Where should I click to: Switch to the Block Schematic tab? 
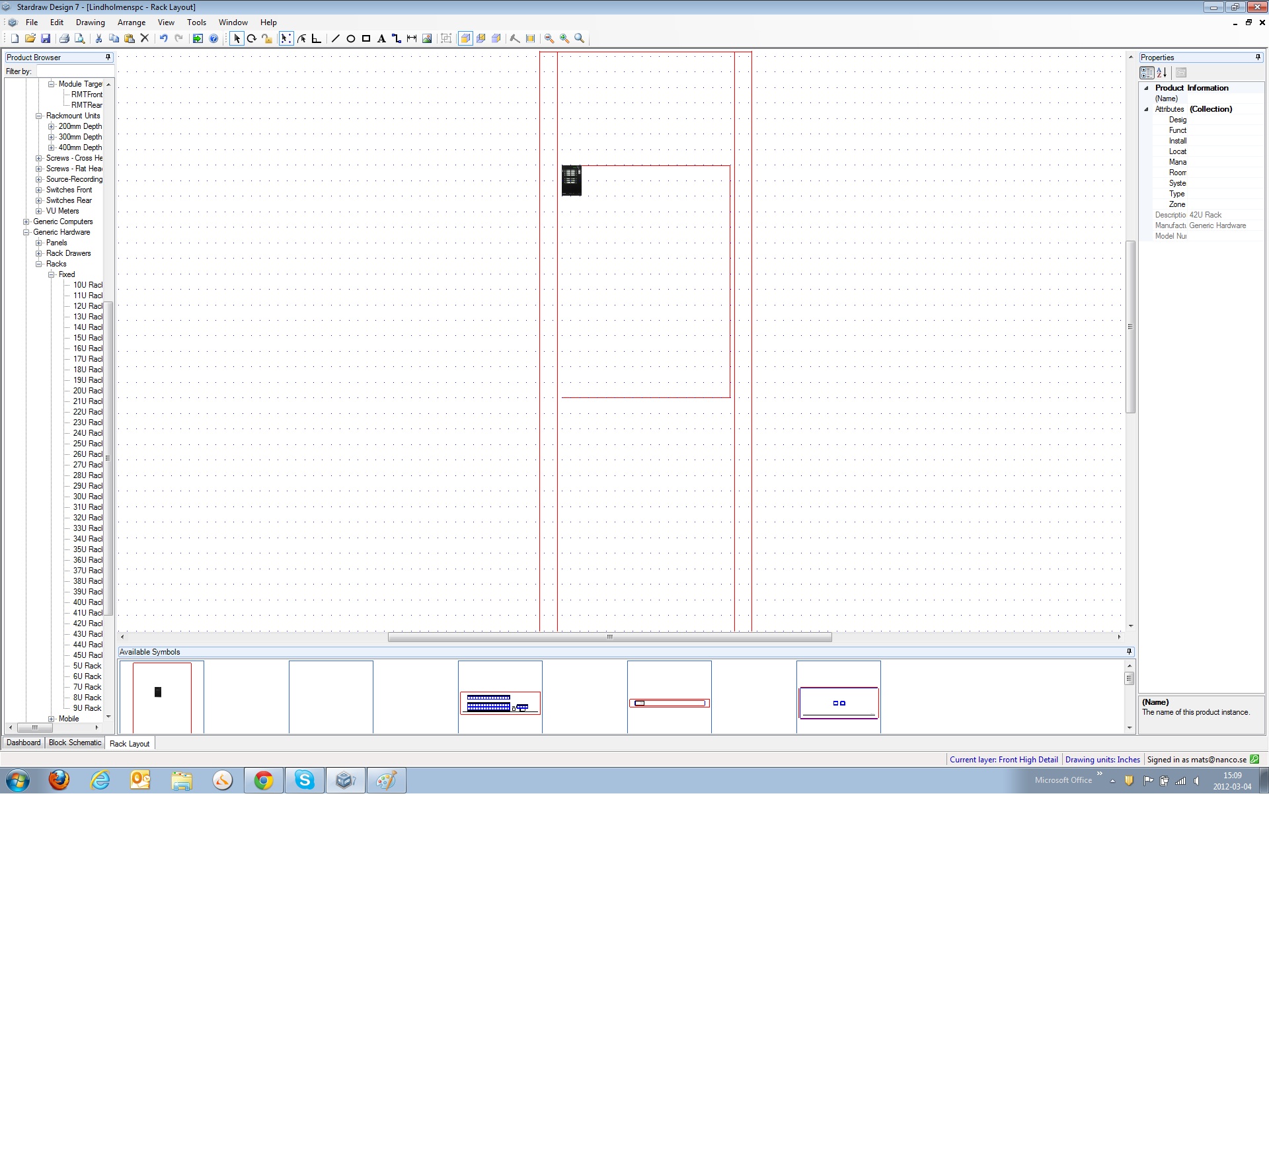tap(75, 743)
